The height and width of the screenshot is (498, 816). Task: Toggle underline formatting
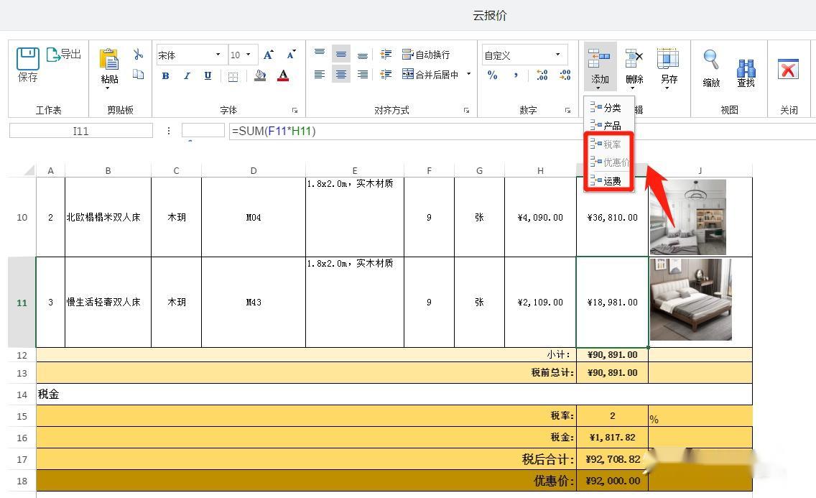pyautogui.click(x=208, y=76)
